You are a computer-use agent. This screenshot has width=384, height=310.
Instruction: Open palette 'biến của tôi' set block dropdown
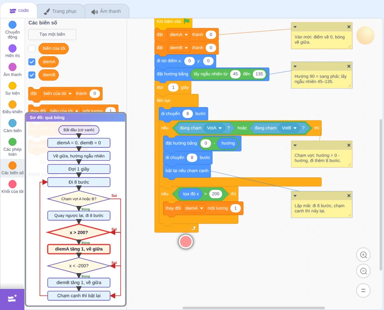[x=58, y=93]
